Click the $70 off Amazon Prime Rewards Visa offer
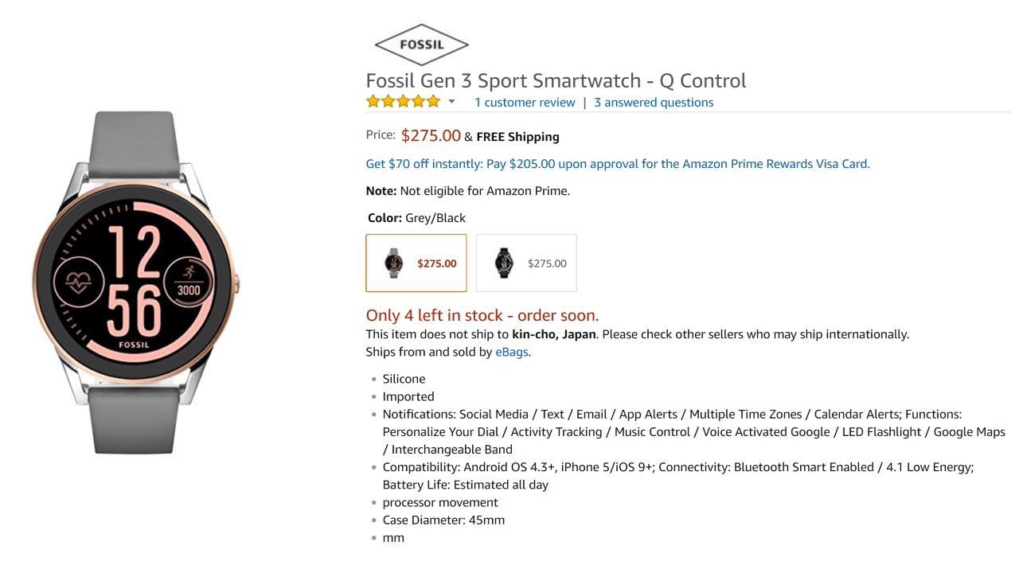 tap(618, 164)
